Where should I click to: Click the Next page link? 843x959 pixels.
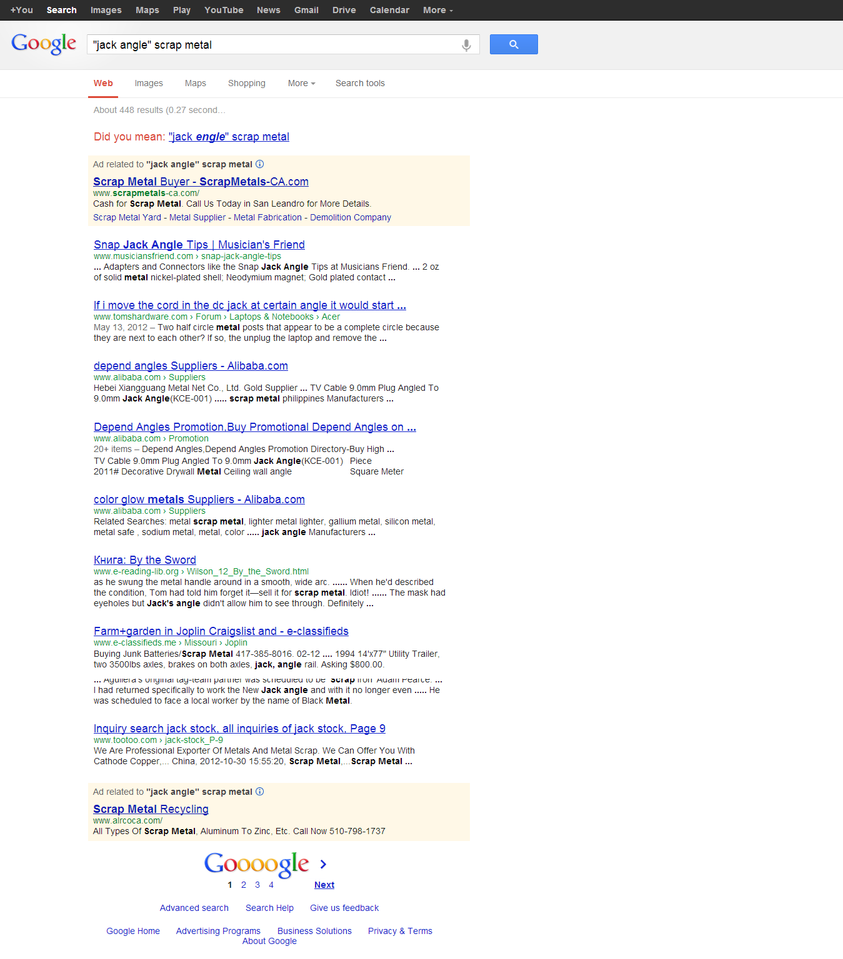(324, 885)
